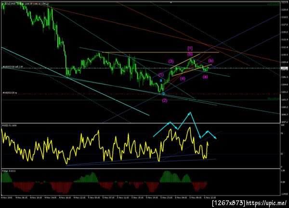Click the Fisher indicator label
Screen dimensions: 289x208
9,171
